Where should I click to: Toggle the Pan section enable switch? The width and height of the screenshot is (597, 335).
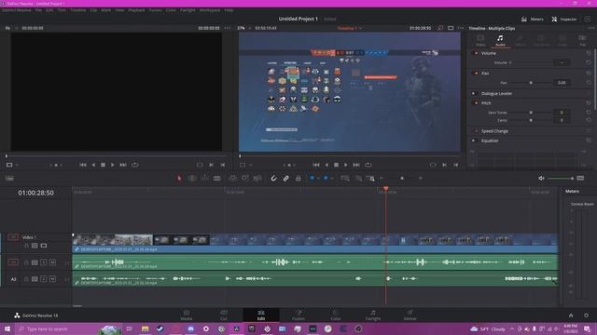point(476,74)
